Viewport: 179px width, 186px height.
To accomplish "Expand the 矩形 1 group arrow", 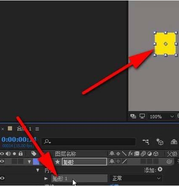I will [46, 178].
